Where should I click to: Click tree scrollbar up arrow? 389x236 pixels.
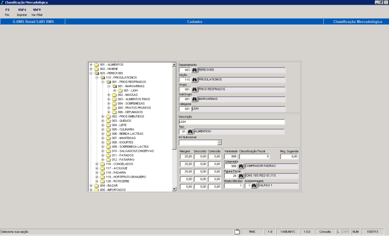[174, 65]
